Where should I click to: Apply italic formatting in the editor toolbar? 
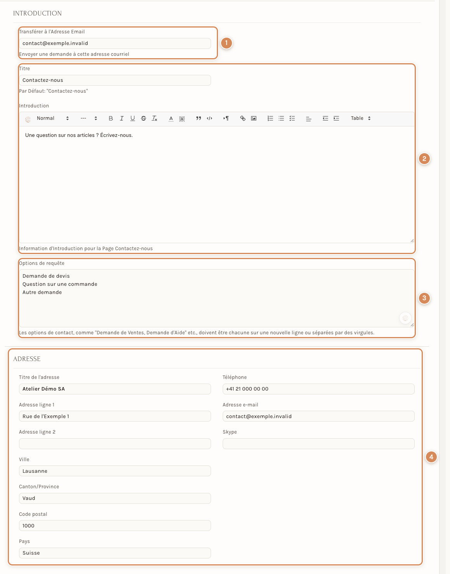pos(122,118)
